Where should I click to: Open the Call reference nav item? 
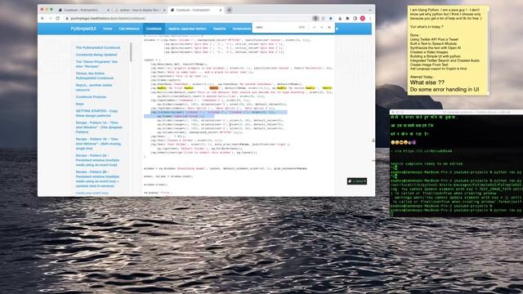tap(129, 29)
